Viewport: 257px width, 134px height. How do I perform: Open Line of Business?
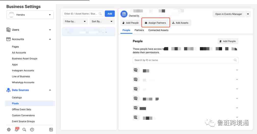click(21, 76)
